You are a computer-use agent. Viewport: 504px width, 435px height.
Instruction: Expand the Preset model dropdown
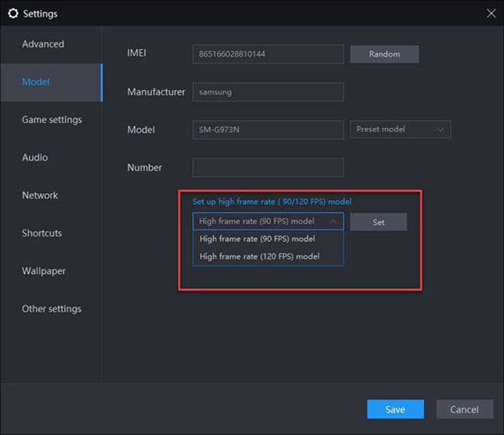click(x=400, y=130)
